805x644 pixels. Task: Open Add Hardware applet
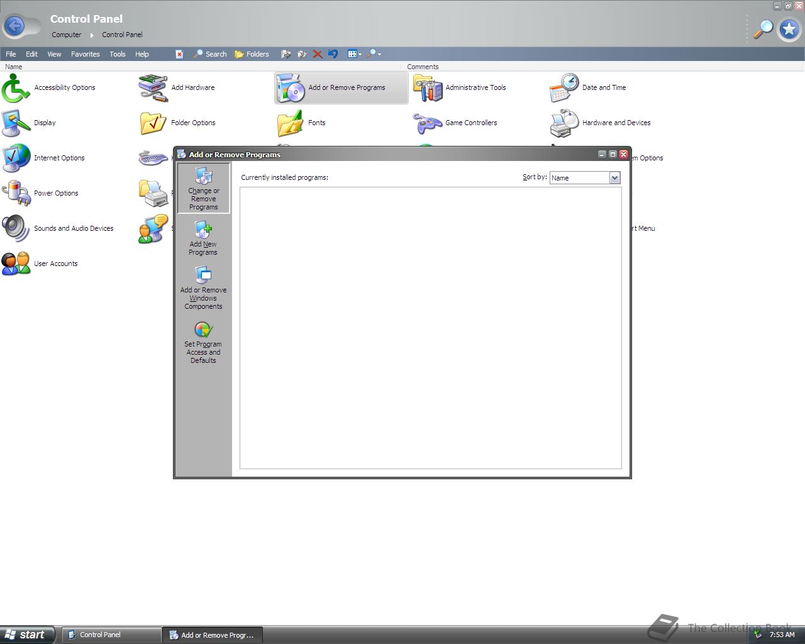(x=177, y=88)
